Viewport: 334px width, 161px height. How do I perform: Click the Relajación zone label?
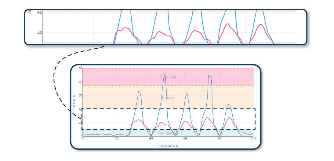coord(168,133)
